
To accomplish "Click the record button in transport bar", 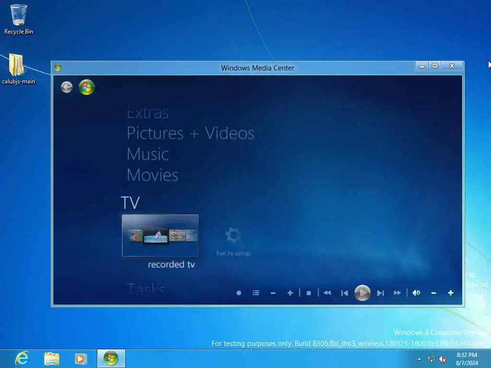I will point(239,293).
